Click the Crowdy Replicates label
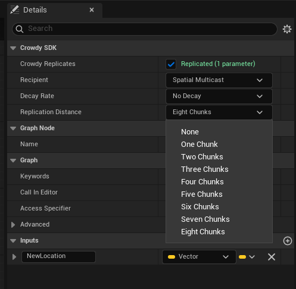 coord(48,64)
